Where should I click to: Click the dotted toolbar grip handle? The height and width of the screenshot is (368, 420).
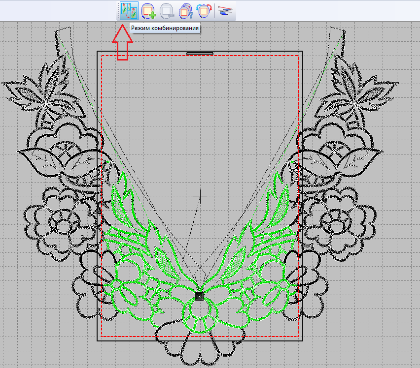tap(118, 10)
